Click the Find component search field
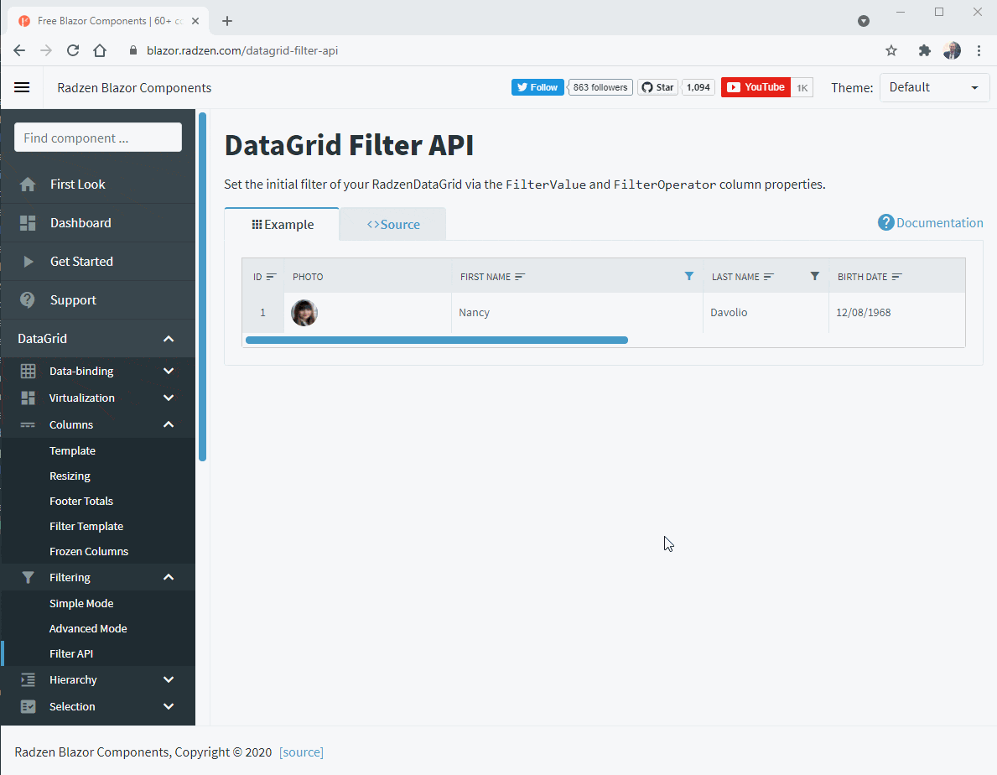997x775 pixels. pos(98,138)
